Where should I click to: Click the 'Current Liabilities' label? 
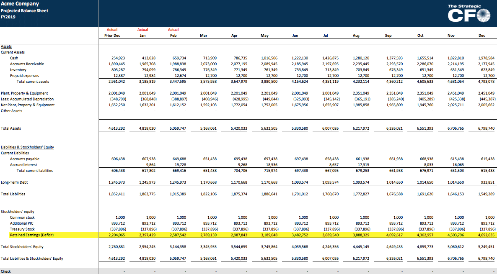coord(15,153)
